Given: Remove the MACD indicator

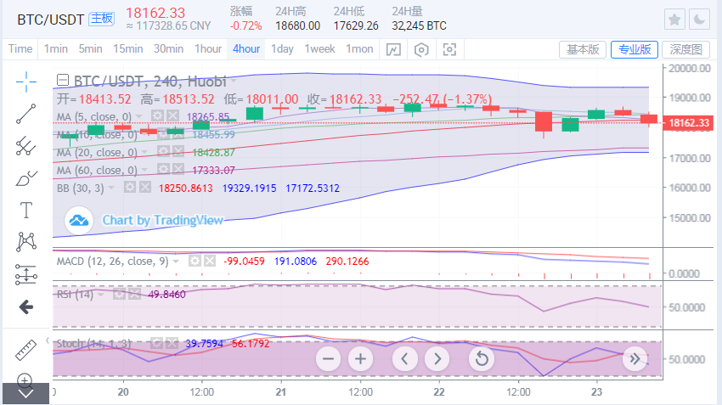Looking at the screenshot, I should [x=210, y=261].
